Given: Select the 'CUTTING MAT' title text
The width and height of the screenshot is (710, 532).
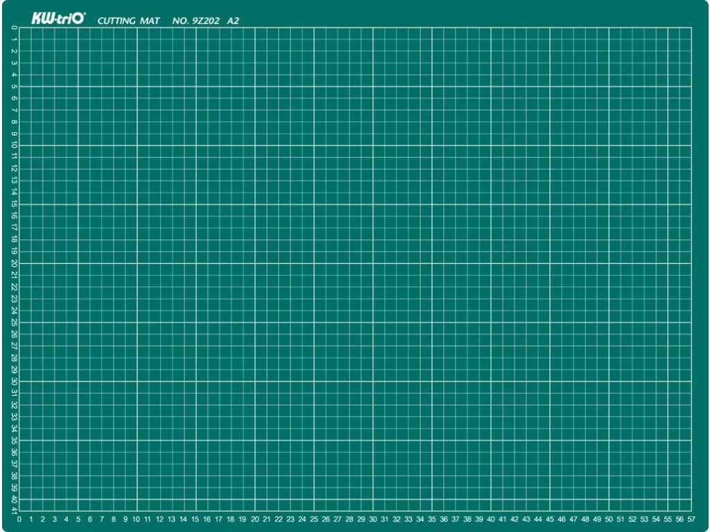Looking at the screenshot, I should [x=128, y=21].
